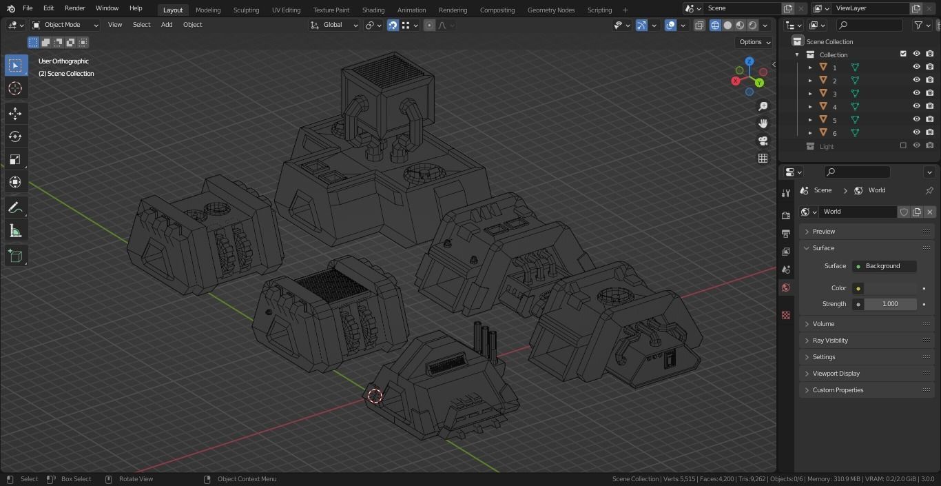Viewport: 941px width, 486px height.
Task: Open the Render menu in the top bar
Action: point(74,8)
